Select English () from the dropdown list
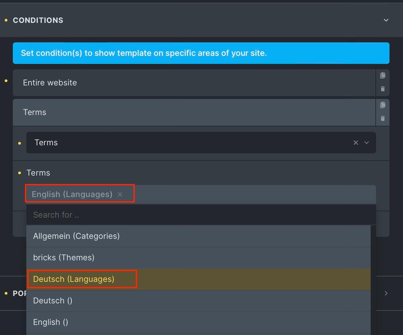The width and height of the screenshot is (403, 335). pos(51,322)
